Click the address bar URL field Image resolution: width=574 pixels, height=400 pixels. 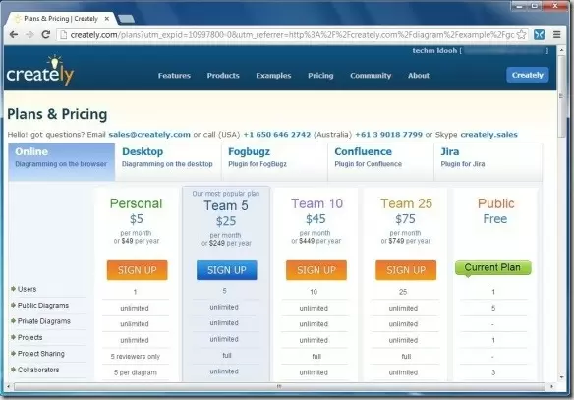[x=292, y=35]
